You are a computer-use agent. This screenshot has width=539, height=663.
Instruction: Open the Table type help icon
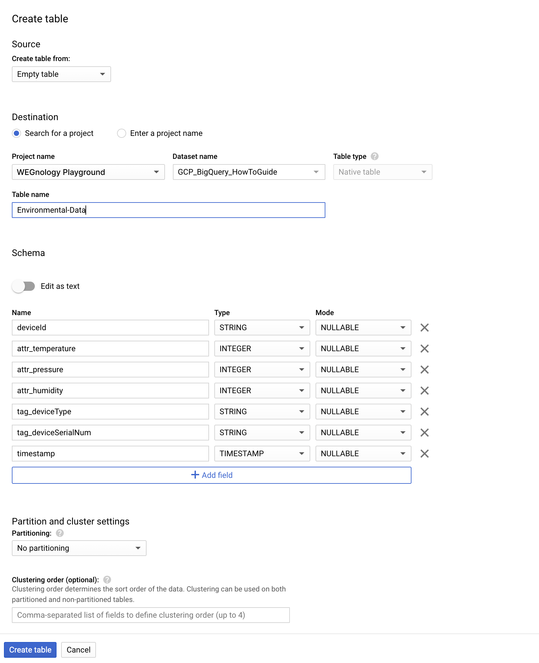tap(375, 156)
